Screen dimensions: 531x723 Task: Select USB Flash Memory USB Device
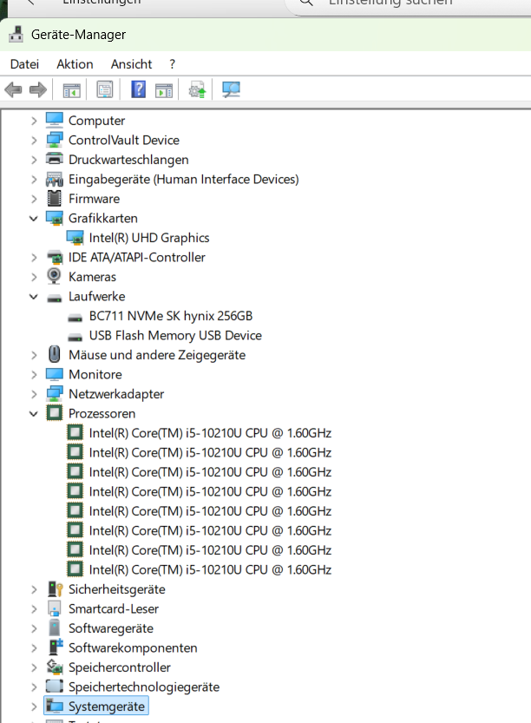coord(175,336)
